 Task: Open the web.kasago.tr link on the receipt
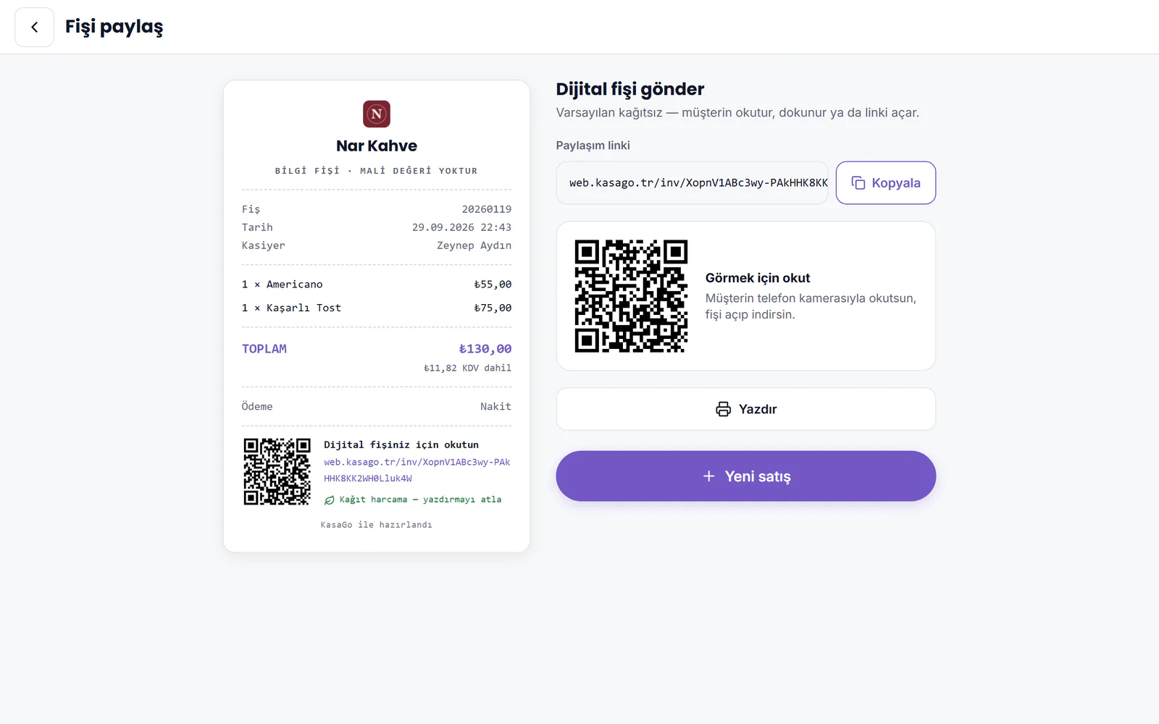pos(417,471)
